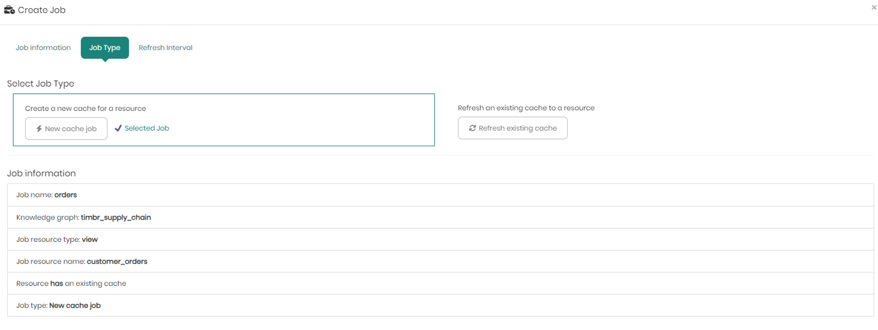Image resolution: width=878 pixels, height=330 pixels.
Task: Click the checkmark next to Selected Job
Action: click(x=118, y=128)
